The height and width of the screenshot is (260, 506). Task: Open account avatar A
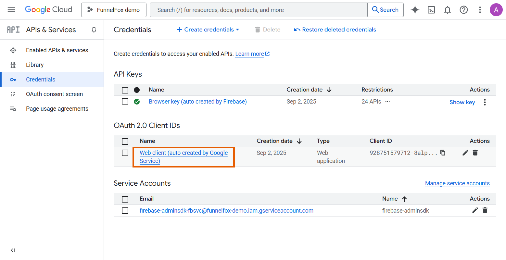tap(496, 10)
